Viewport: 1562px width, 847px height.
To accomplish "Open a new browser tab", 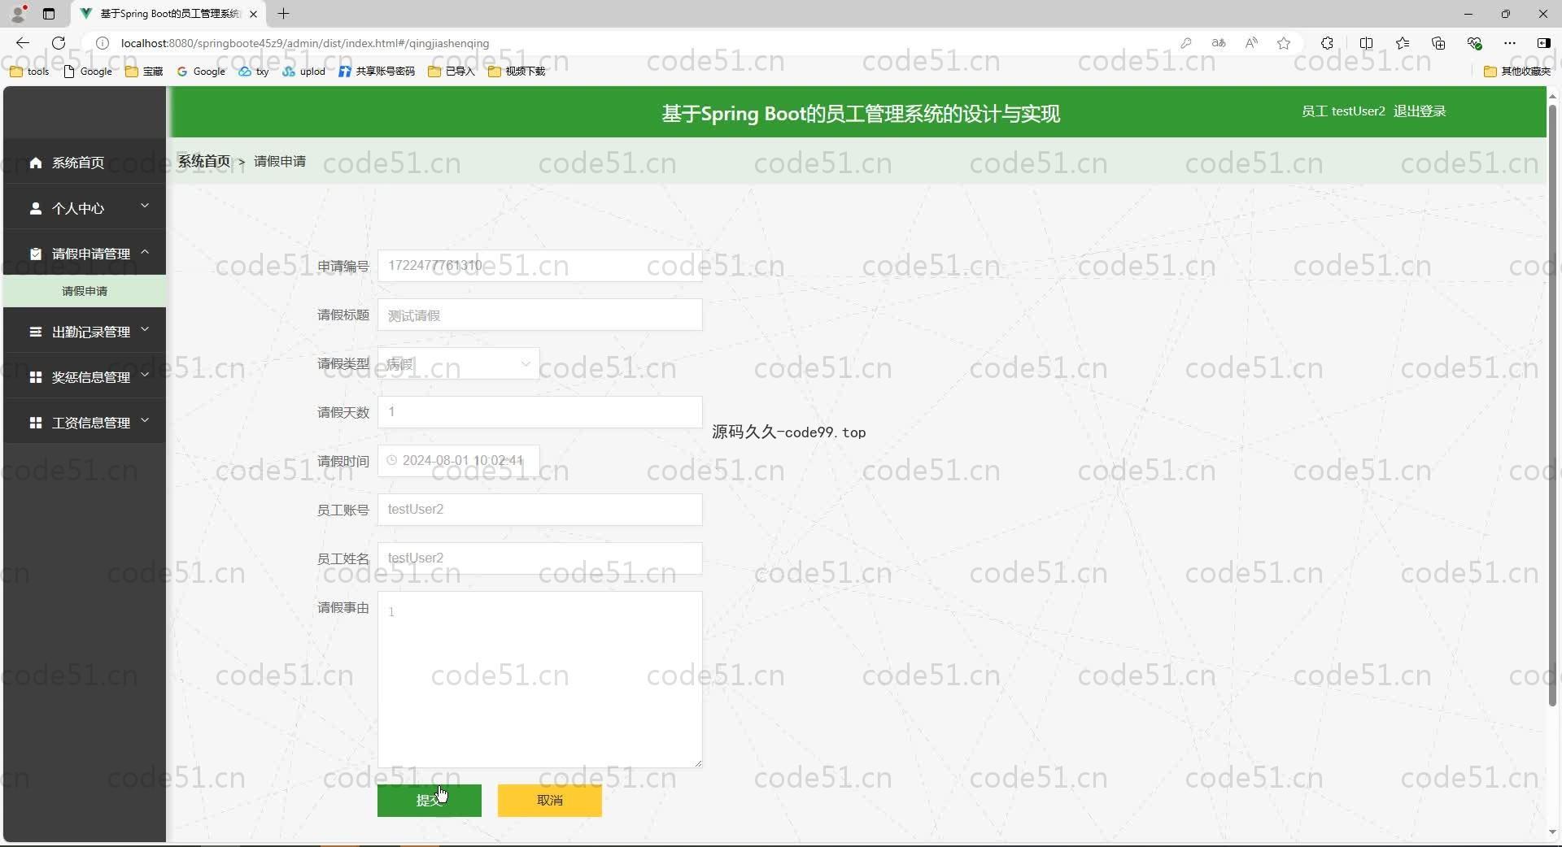I will (283, 14).
